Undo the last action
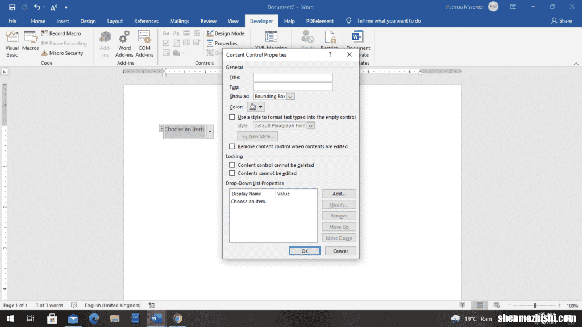This screenshot has width=582, height=327. pyautogui.click(x=37, y=7)
